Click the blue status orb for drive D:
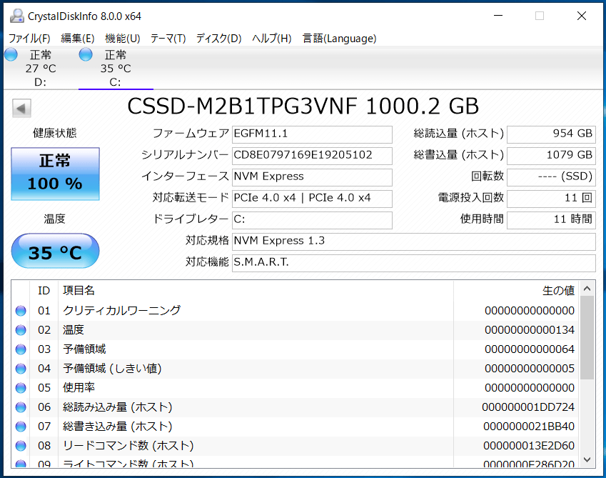 point(11,54)
